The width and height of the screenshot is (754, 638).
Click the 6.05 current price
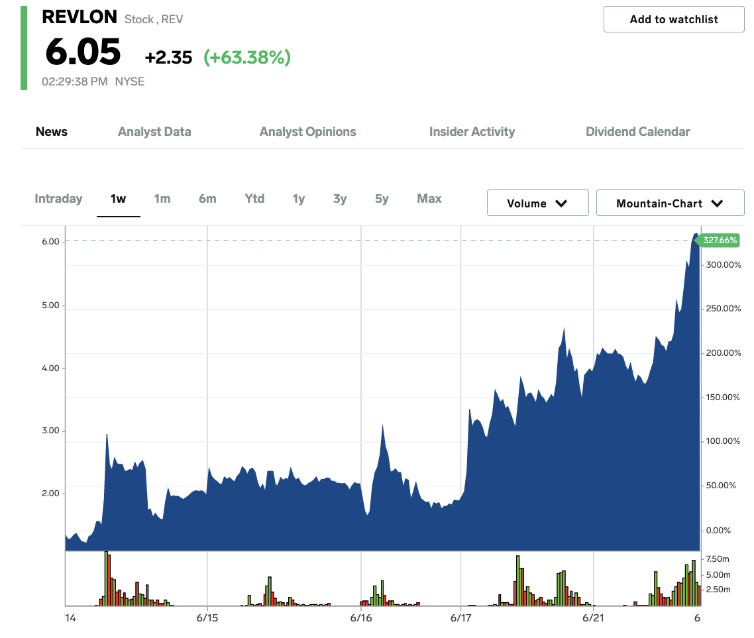[83, 52]
